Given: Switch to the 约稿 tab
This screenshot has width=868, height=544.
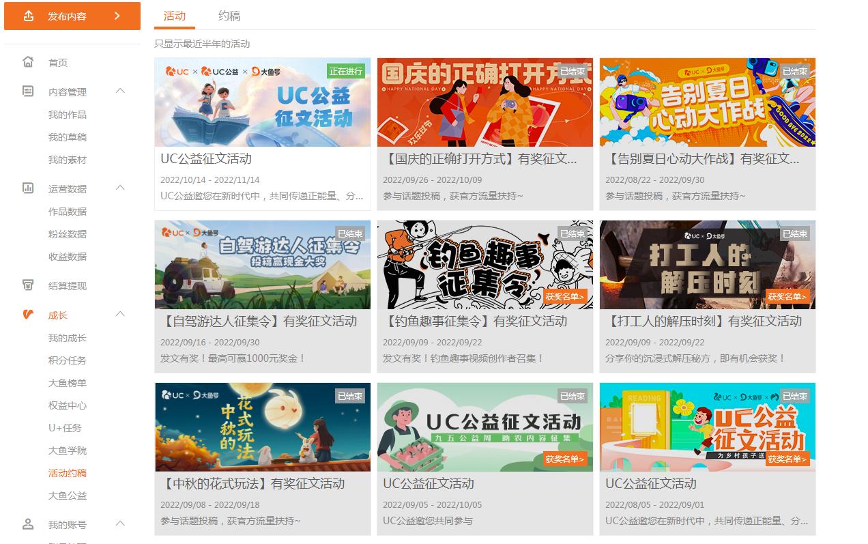Looking at the screenshot, I should [229, 16].
